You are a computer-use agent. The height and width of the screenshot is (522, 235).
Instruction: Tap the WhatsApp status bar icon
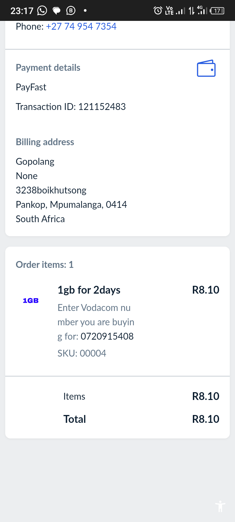tap(42, 11)
